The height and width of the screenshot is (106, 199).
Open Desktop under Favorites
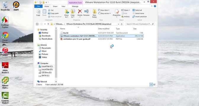(43, 33)
